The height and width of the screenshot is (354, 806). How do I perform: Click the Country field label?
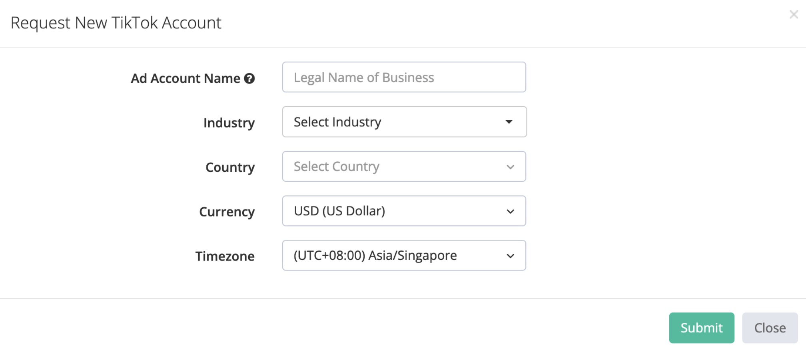tap(230, 167)
